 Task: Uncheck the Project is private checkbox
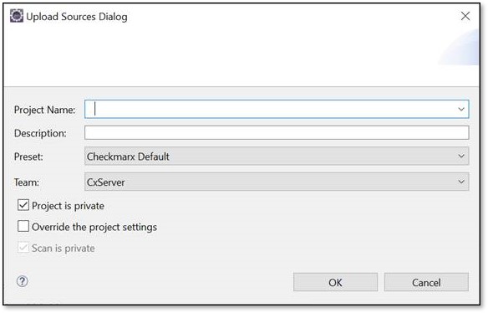23,205
